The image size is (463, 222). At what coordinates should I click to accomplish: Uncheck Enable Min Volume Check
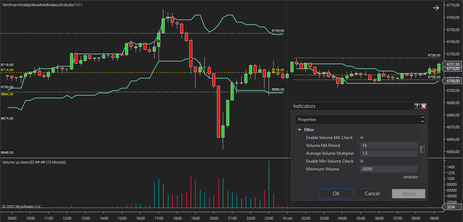pyautogui.click(x=362, y=161)
